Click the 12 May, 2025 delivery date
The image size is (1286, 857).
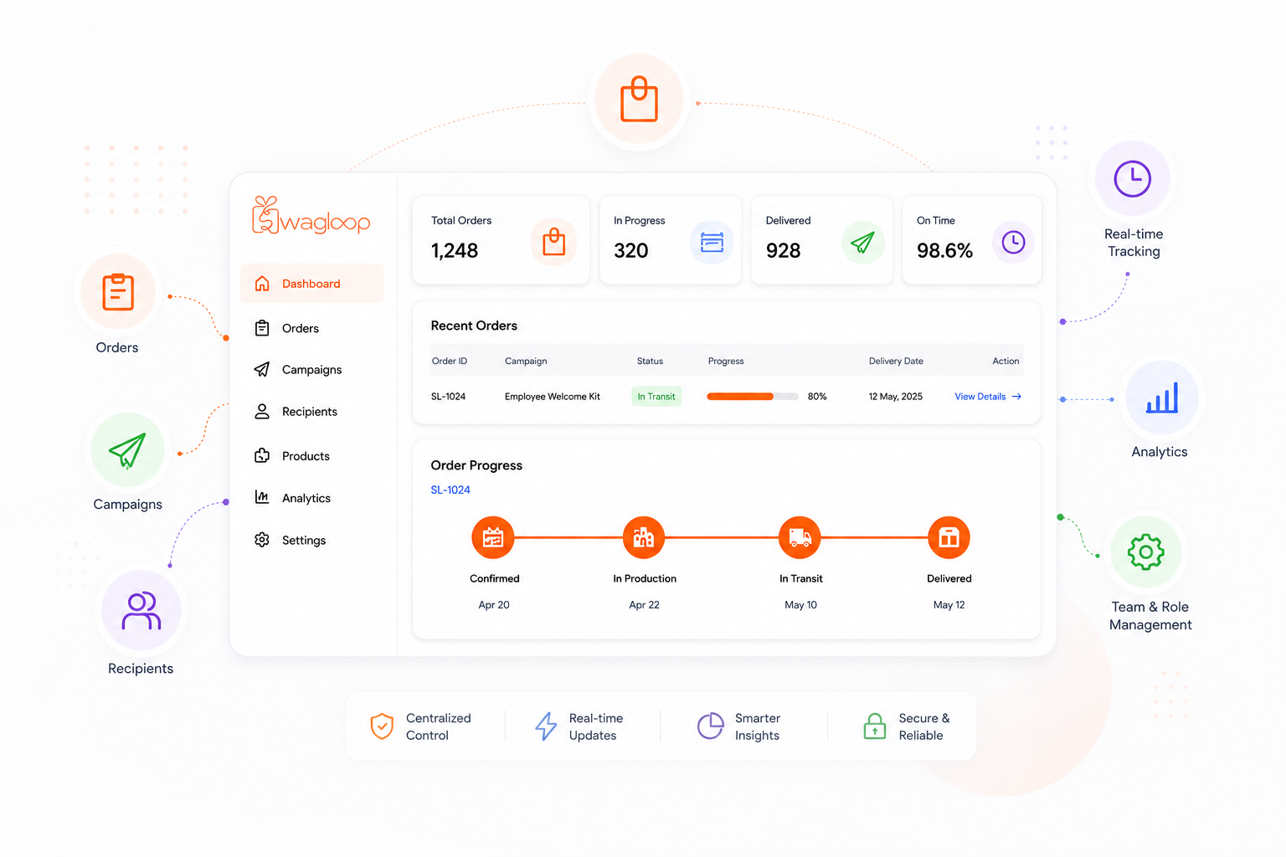pyautogui.click(x=896, y=397)
